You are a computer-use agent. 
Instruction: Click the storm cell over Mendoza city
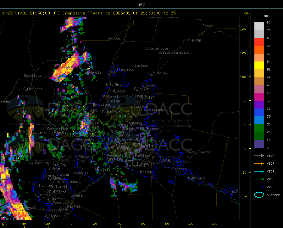tap(84, 126)
